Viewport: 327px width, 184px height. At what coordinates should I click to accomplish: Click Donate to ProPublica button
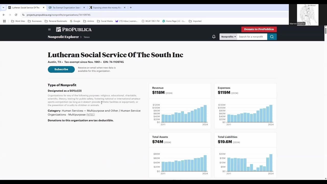pos(259,29)
